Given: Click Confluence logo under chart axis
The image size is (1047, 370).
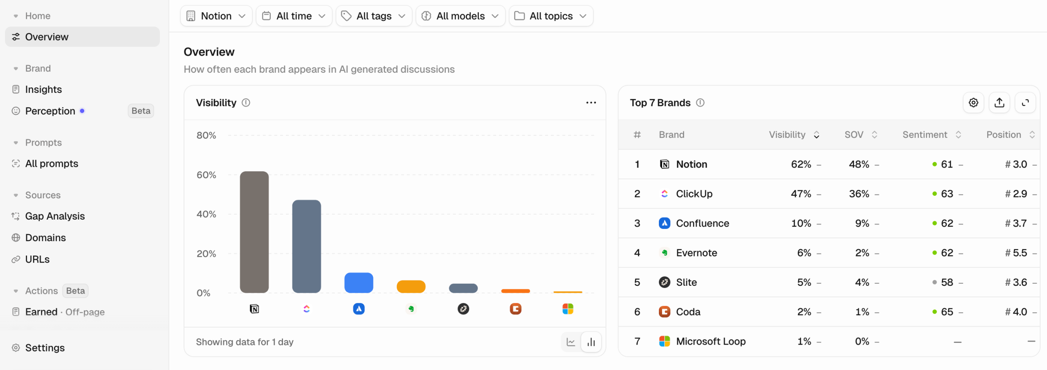Looking at the screenshot, I should tap(359, 309).
